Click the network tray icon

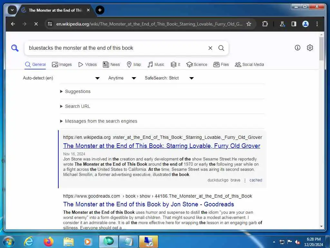tap(282, 242)
